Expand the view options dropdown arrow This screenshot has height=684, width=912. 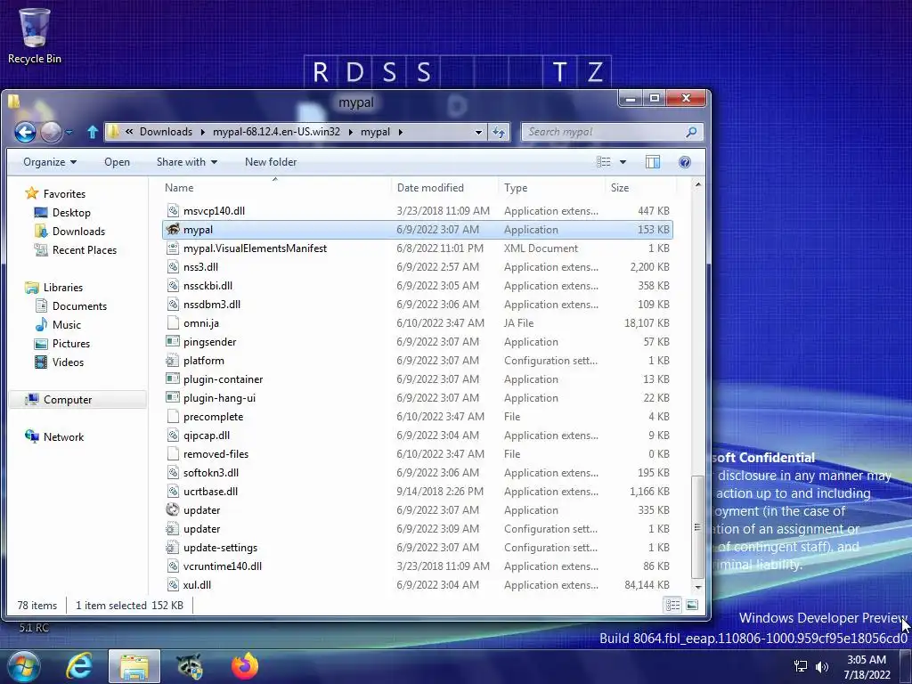tap(623, 162)
